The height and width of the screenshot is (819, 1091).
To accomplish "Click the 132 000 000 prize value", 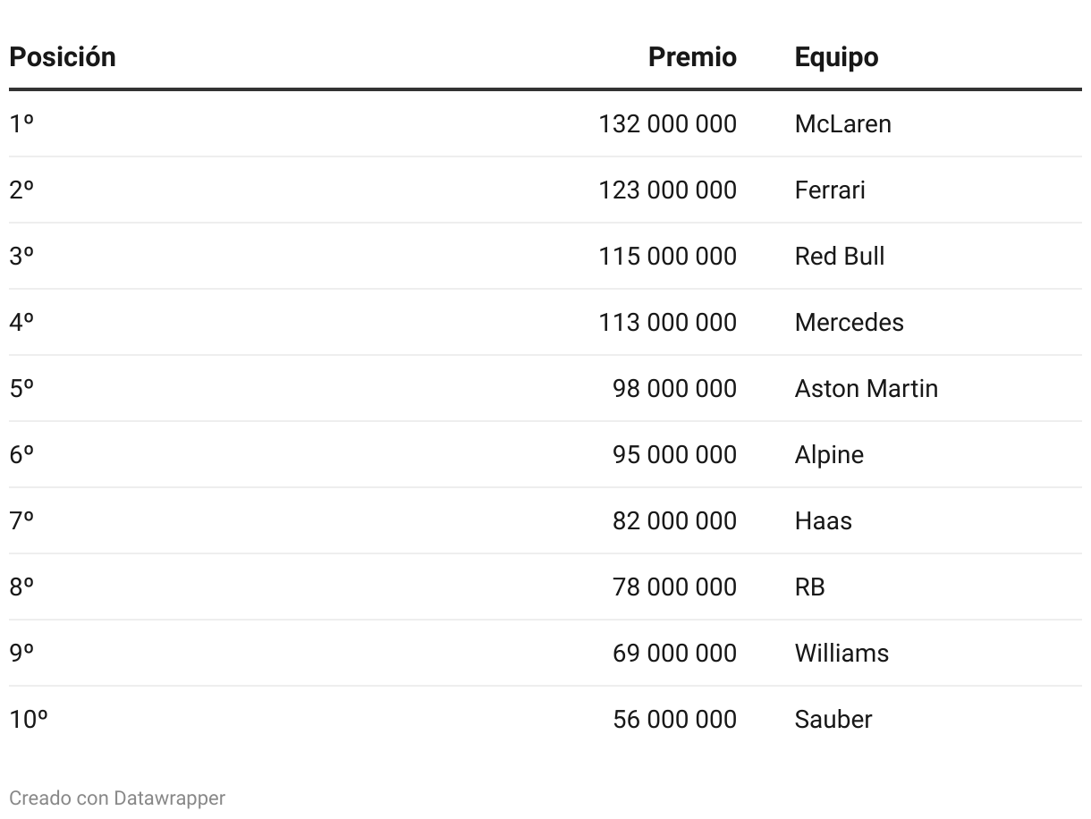I will [667, 123].
